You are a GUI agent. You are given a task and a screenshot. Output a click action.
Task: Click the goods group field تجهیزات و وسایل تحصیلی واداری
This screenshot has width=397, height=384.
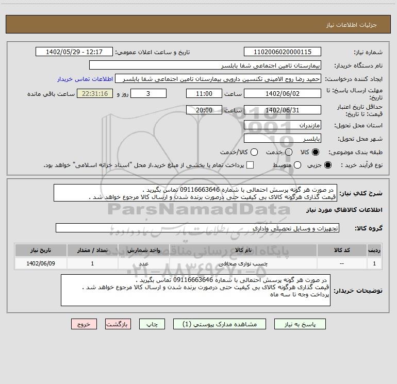click(197, 228)
